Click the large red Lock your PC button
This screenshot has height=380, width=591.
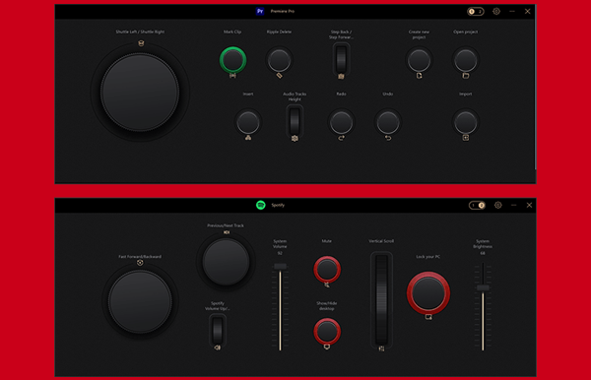point(428,292)
